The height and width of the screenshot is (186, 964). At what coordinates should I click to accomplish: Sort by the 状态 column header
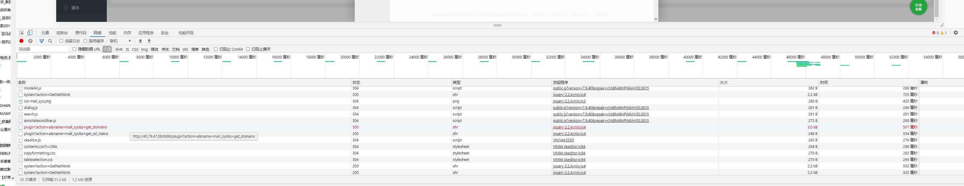tap(401, 82)
